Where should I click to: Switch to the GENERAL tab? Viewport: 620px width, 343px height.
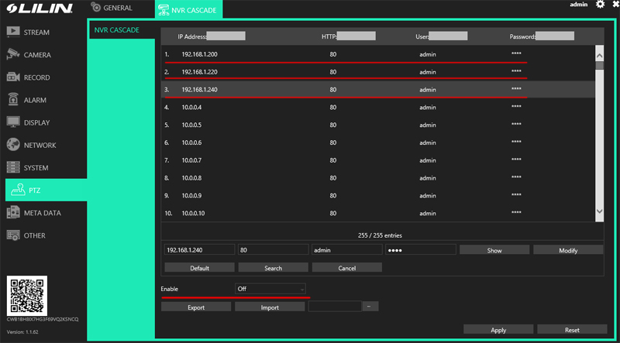112,9
